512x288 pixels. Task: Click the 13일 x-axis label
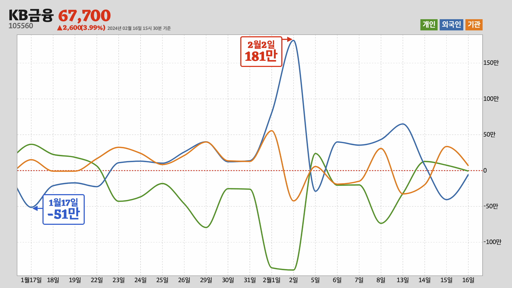403,280
